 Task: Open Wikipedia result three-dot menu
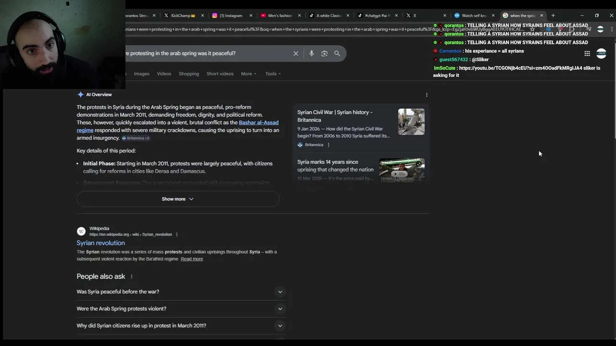(177, 235)
